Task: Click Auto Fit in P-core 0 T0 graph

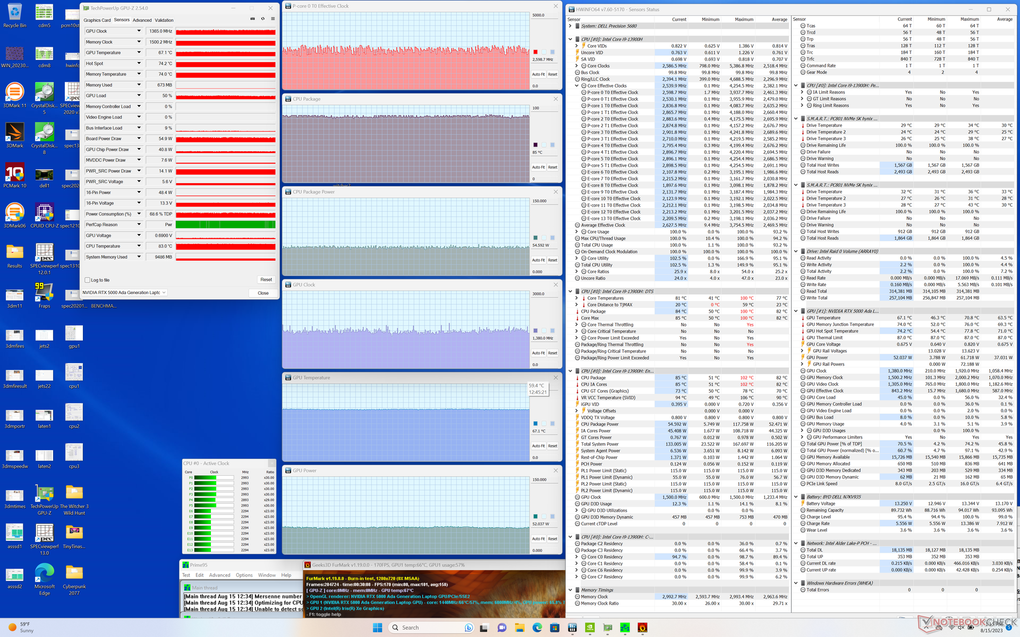Action: point(538,74)
